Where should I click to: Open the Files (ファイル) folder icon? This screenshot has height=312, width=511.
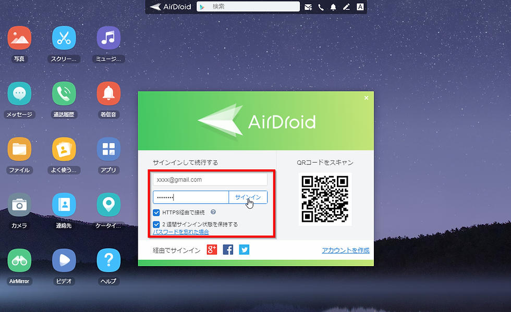click(20, 149)
